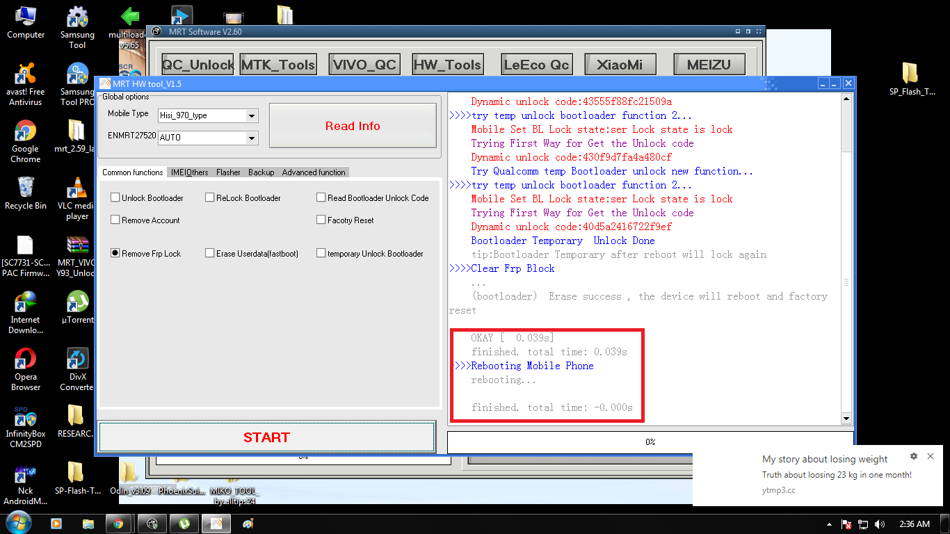Open the Samsung Tool PRO shortcut
Viewport: 950px width, 534px height.
77,84
